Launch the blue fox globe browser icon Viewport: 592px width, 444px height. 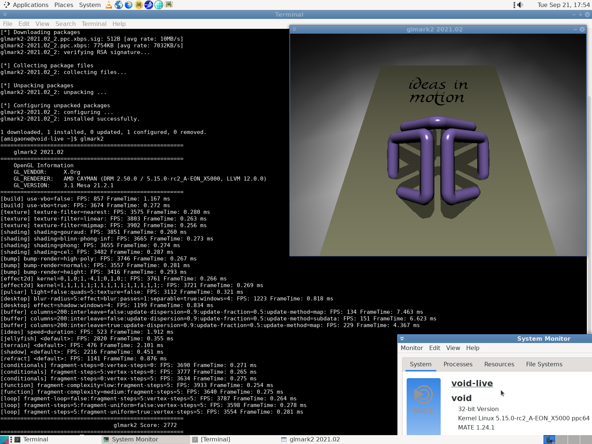(129, 5)
